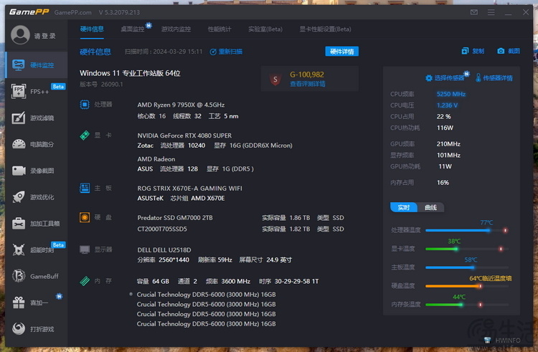Screen dimensions: 538x352
Task: Open FPS++ beta feature
Action: (37, 92)
